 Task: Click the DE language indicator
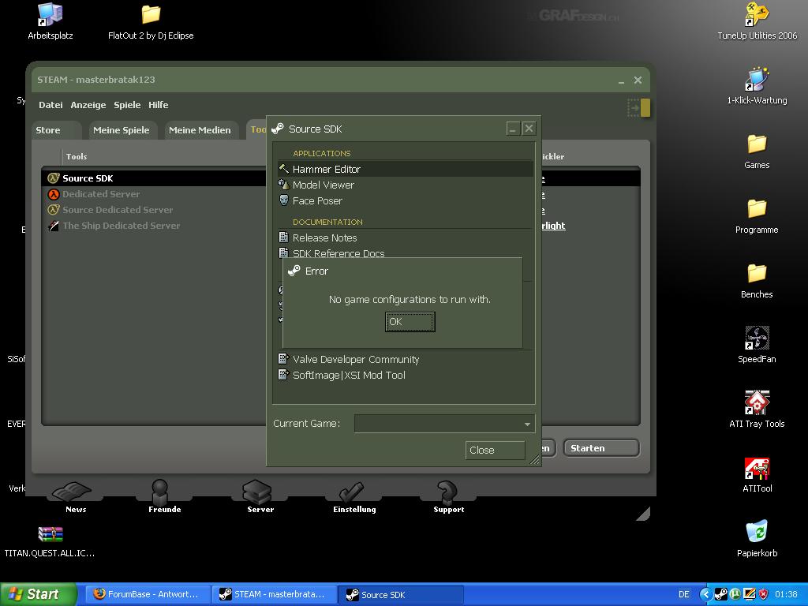684,594
